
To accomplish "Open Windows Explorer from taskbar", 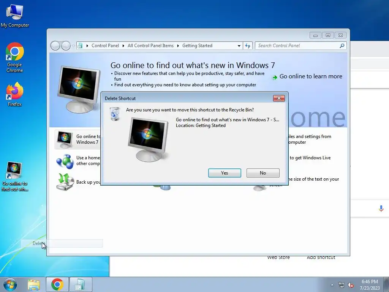I will point(34,284).
